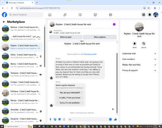Send quick reply Sorry, it's not available.

pos(70,103)
